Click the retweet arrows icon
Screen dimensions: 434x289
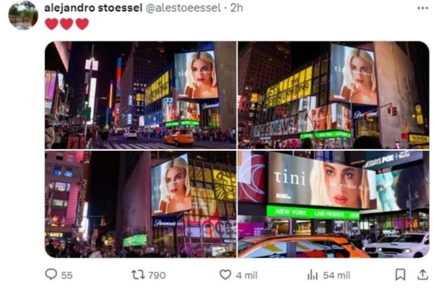click(138, 275)
